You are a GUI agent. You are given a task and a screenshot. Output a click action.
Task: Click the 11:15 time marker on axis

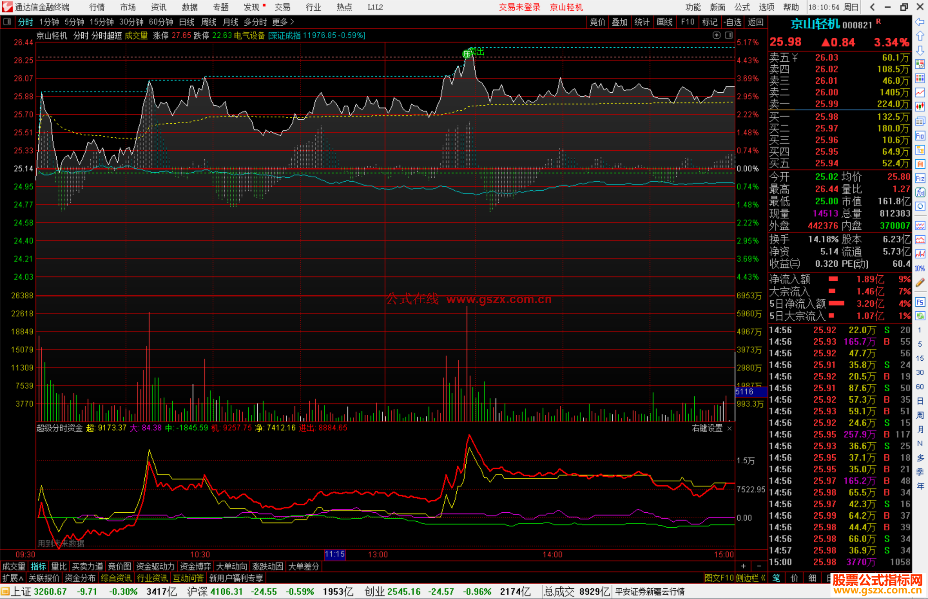[x=335, y=554]
